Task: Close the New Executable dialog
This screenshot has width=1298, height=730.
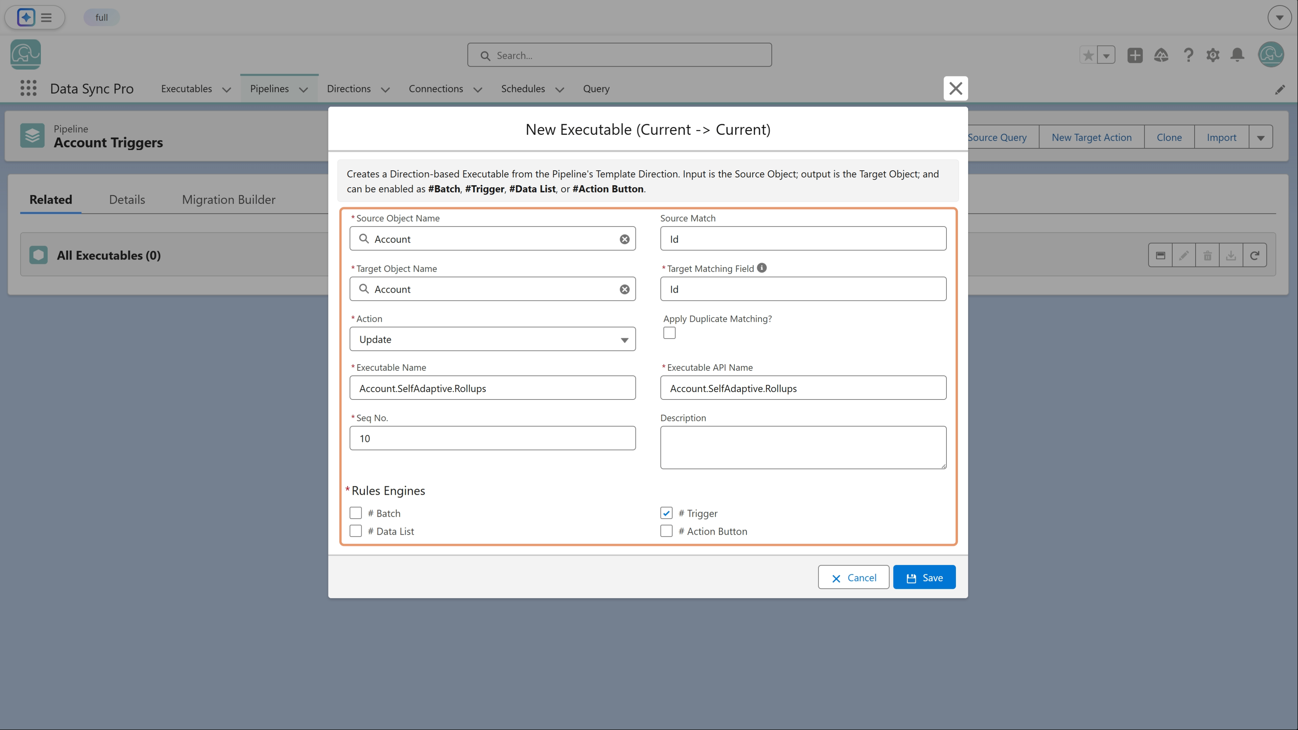Action: tap(955, 88)
